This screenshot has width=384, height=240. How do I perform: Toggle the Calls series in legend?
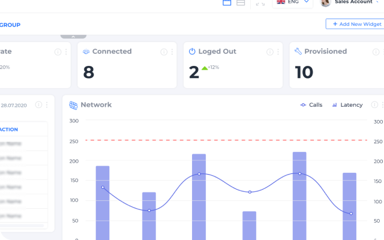[311, 105]
